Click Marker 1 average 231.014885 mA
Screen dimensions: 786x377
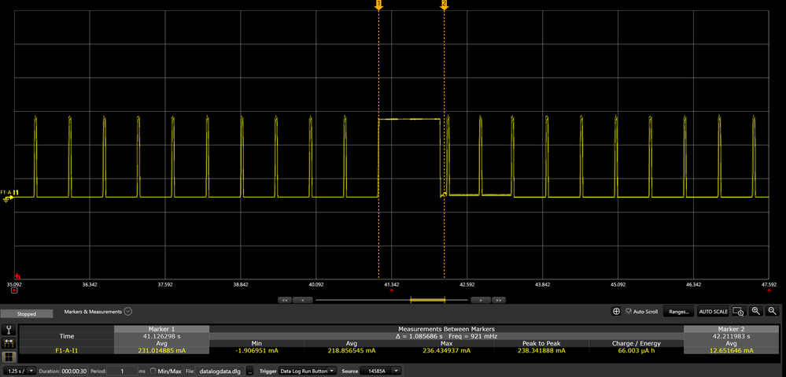pos(161,350)
